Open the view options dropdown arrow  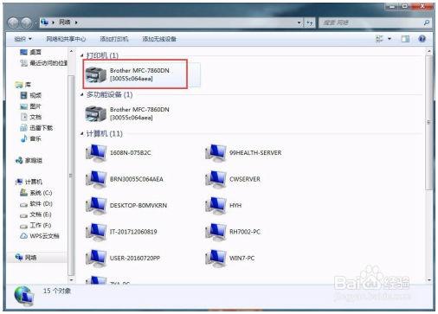pyautogui.click(x=390, y=39)
